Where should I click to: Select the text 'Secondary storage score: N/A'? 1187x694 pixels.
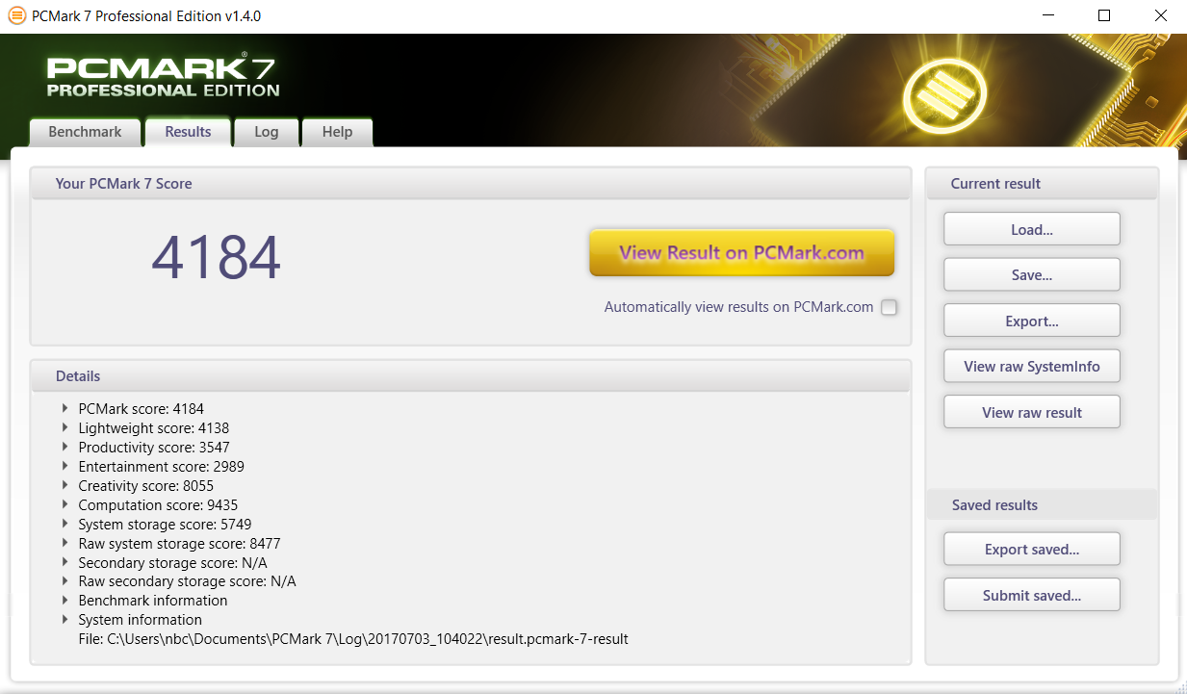pos(173,562)
